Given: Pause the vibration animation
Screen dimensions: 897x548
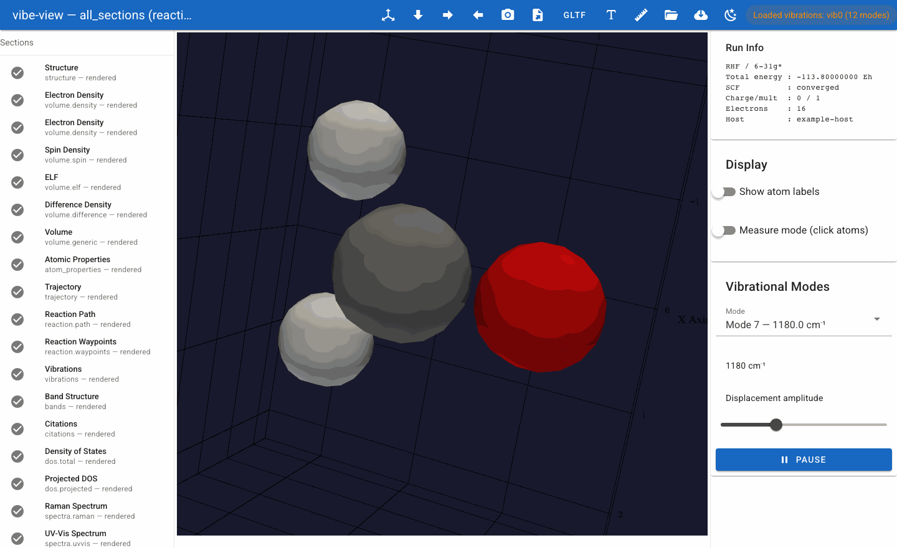Looking at the screenshot, I should (804, 460).
